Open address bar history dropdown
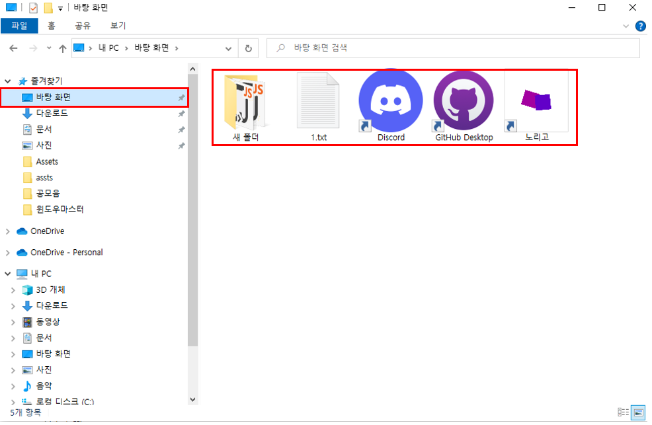 tap(228, 49)
